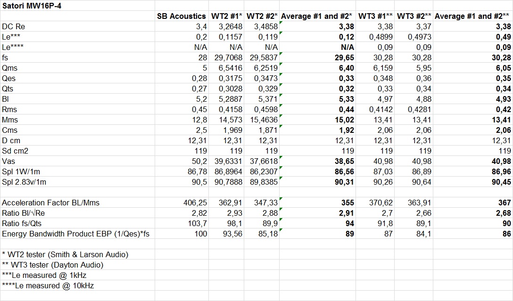Click the 'Spl 2.83v/1m' row label
Image resolution: width=513 pixels, height=301 pixels.
pyautogui.click(x=24, y=182)
